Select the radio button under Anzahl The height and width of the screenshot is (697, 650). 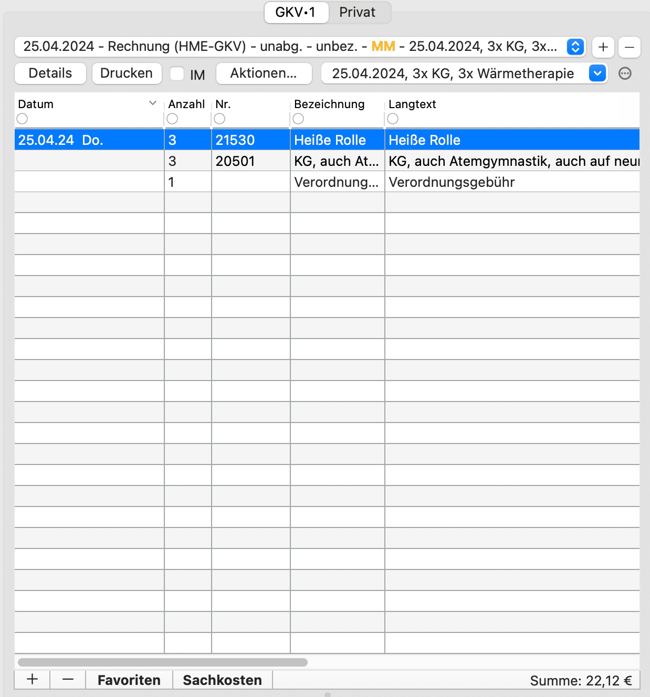(172, 119)
